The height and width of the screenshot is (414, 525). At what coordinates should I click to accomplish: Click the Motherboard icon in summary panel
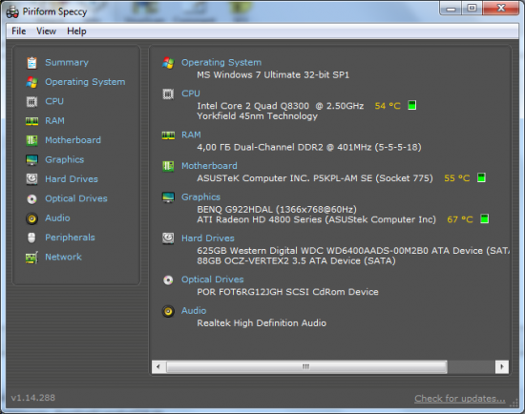(168, 166)
